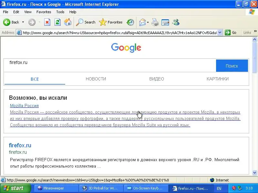
Task: Click the green firefox.ru URL text
Action: [18, 152]
